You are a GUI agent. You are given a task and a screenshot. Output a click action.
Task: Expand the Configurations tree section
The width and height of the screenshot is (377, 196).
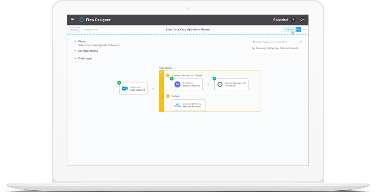tap(75, 51)
